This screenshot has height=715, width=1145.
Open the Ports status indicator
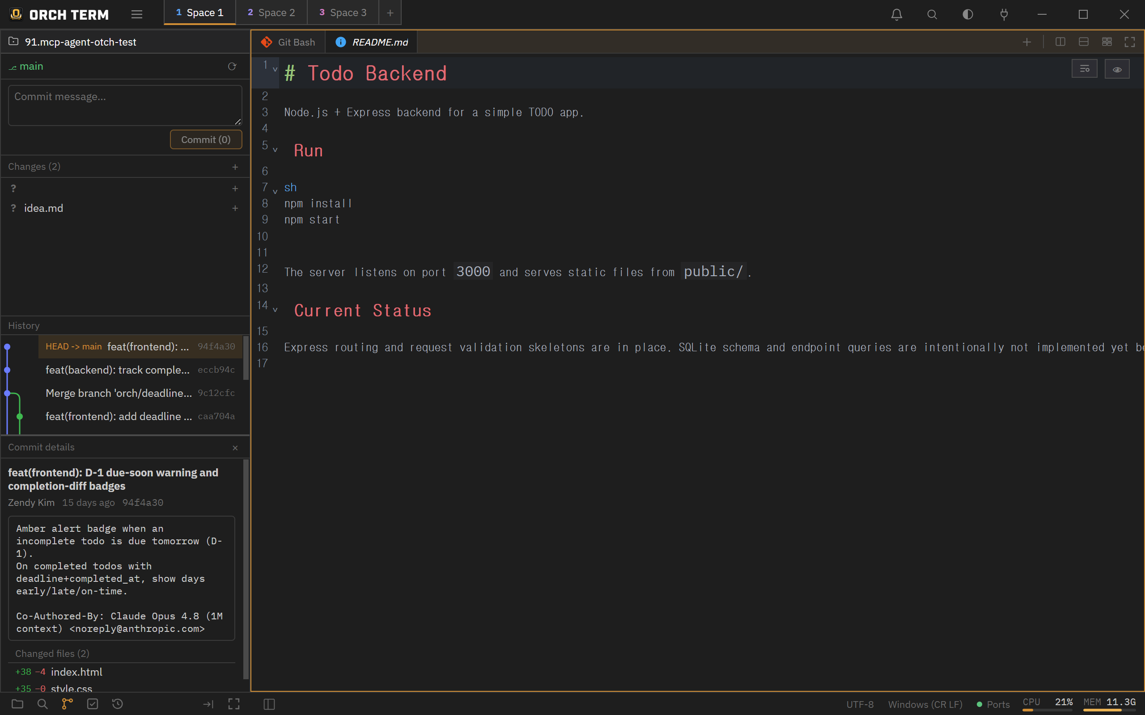992,704
